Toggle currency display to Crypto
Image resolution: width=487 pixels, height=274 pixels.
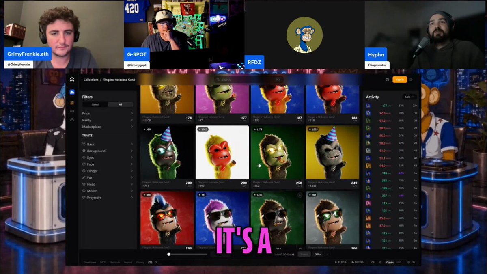coord(390,262)
